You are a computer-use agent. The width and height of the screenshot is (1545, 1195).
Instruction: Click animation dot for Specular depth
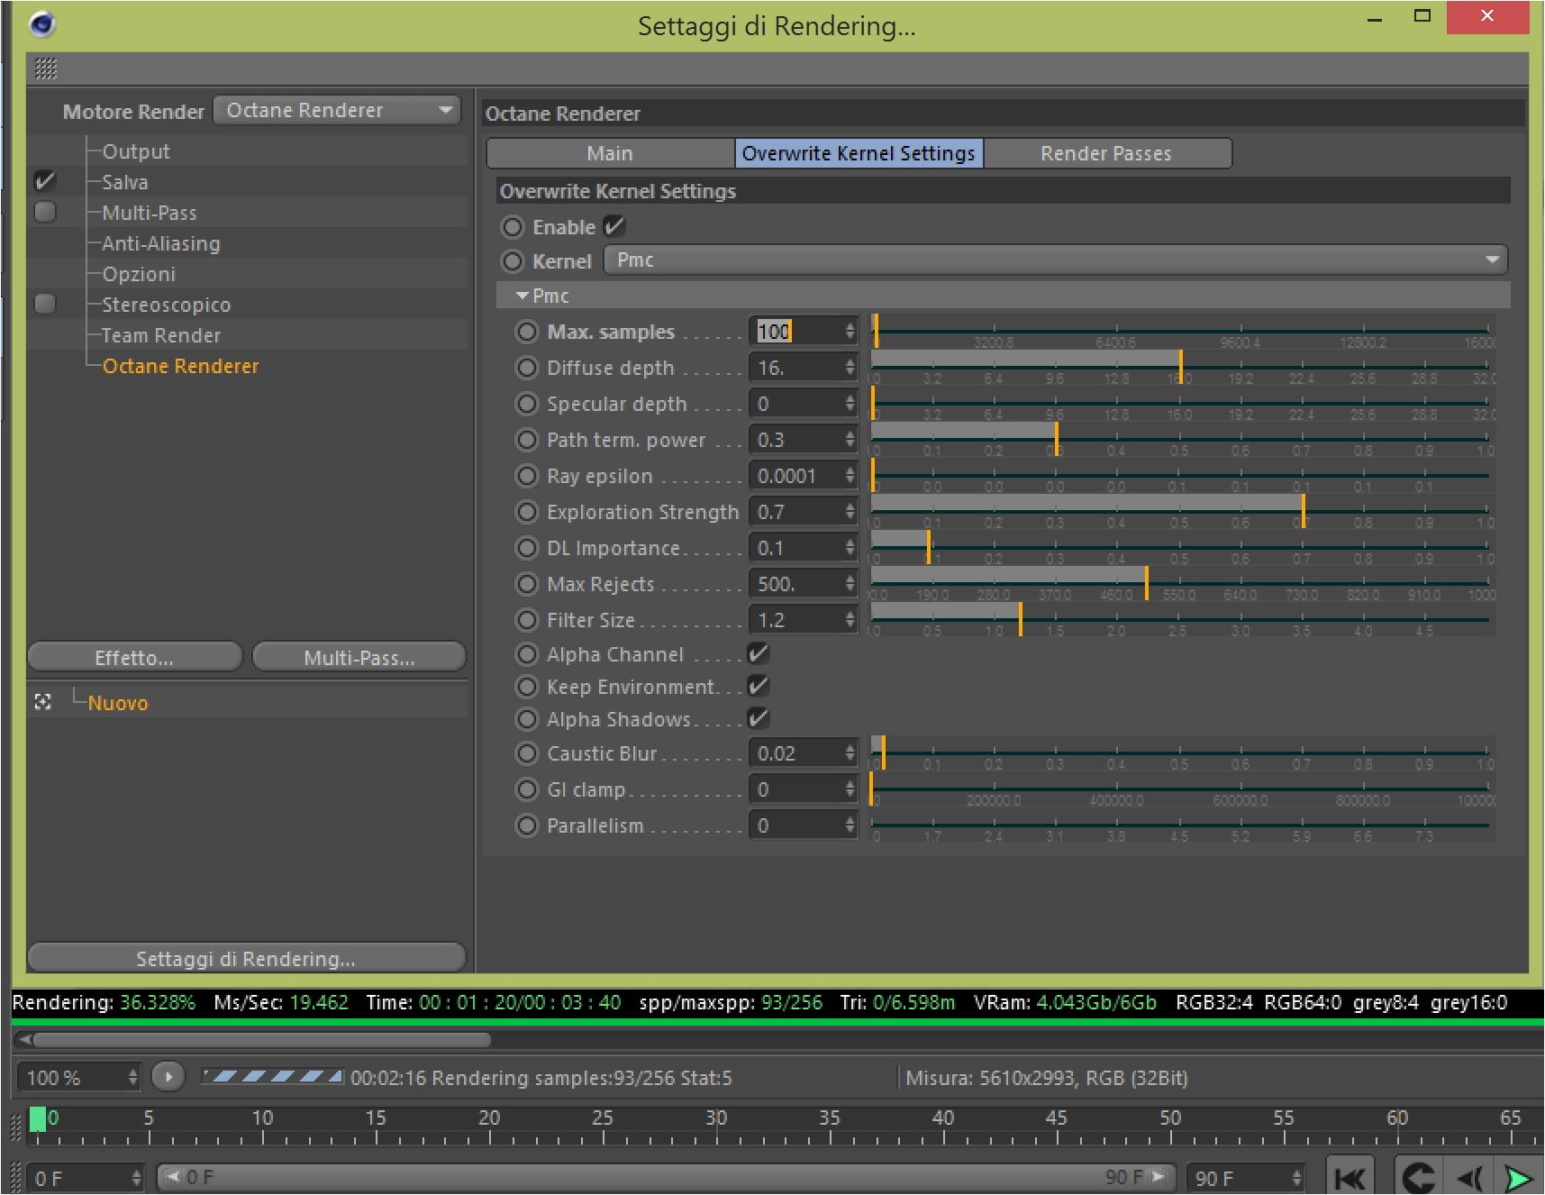(x=527, y=404)
